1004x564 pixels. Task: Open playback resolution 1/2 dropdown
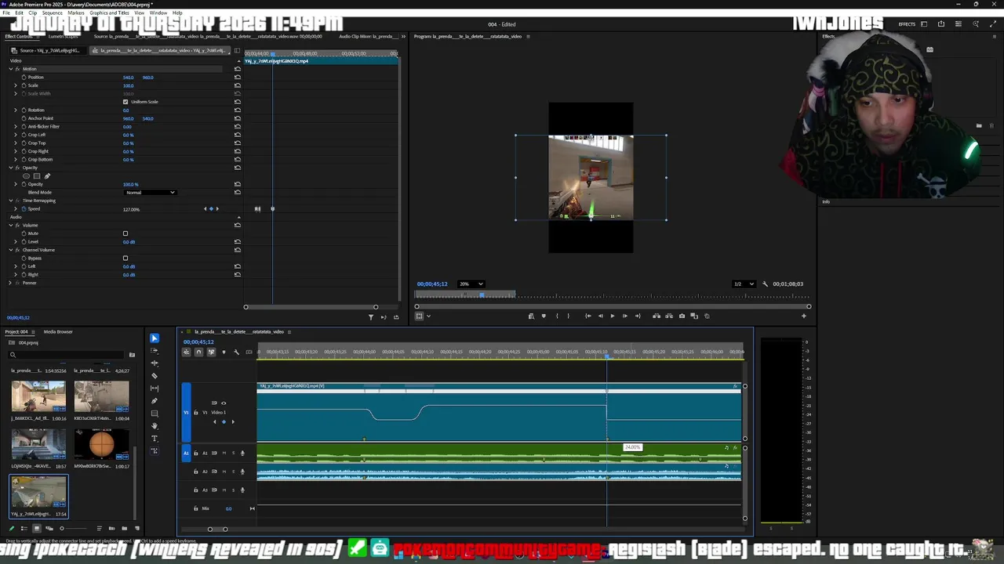coord(744,284)
